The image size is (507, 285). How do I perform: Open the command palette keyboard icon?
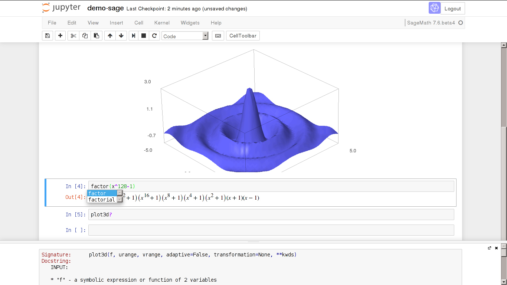(x=218, y=36)
